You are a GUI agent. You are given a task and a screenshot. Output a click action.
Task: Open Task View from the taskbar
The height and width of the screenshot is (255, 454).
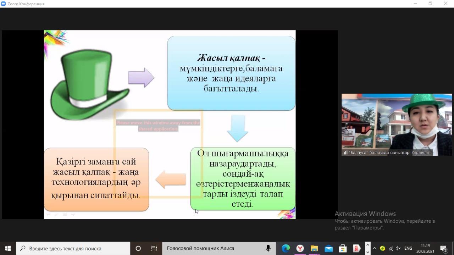(154, 248)
